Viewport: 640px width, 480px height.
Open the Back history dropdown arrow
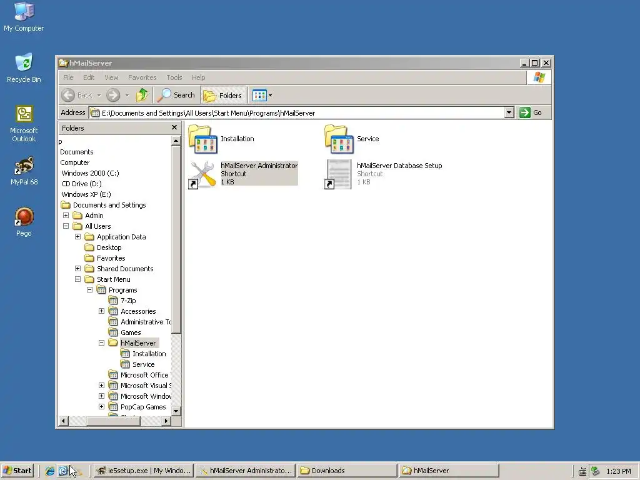pos(99,96)
